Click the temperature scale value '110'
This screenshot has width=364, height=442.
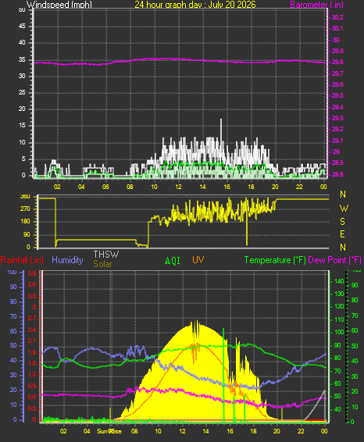point(339,319)
